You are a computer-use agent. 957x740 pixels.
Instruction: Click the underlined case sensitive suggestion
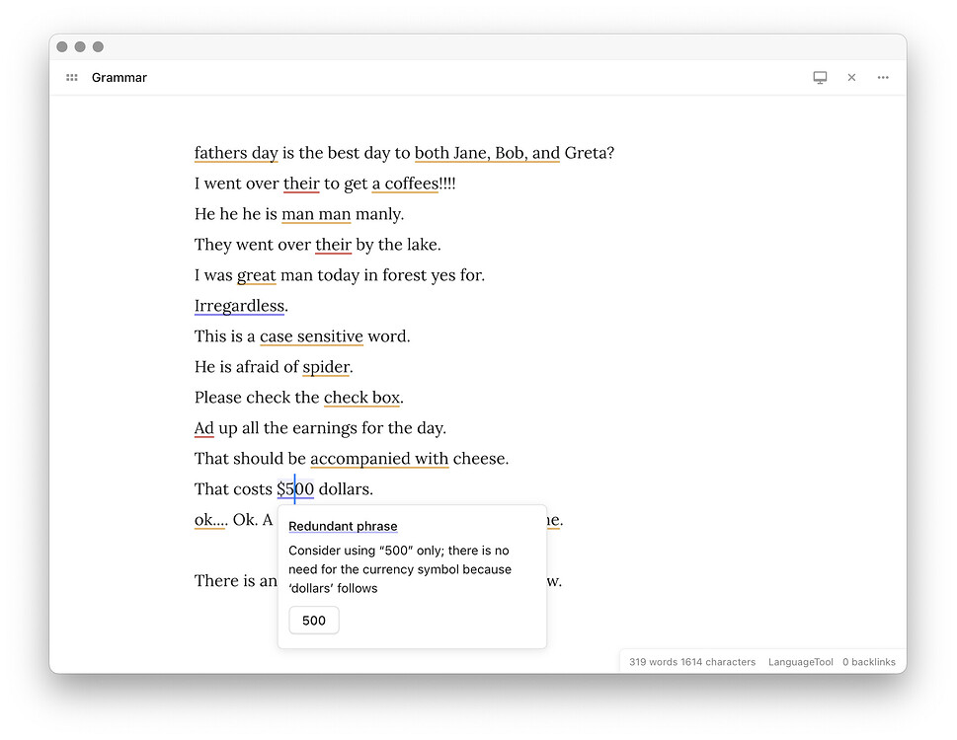coord(310,336)
